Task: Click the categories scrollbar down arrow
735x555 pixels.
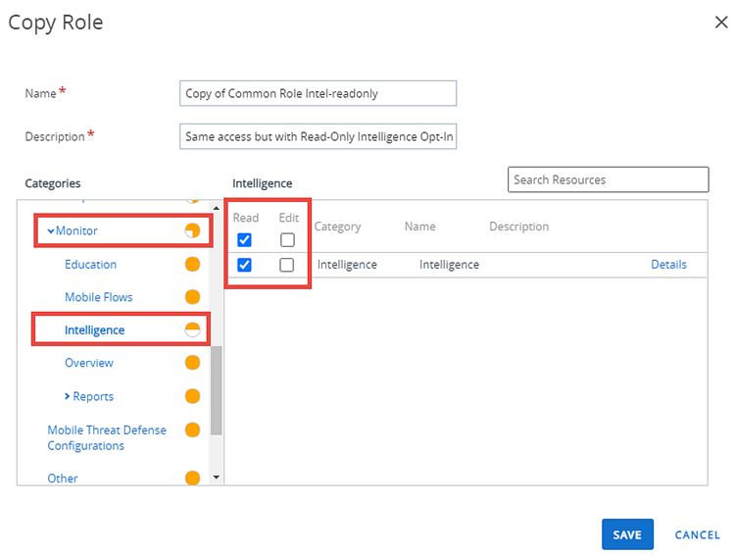Action: pos(217,478)
